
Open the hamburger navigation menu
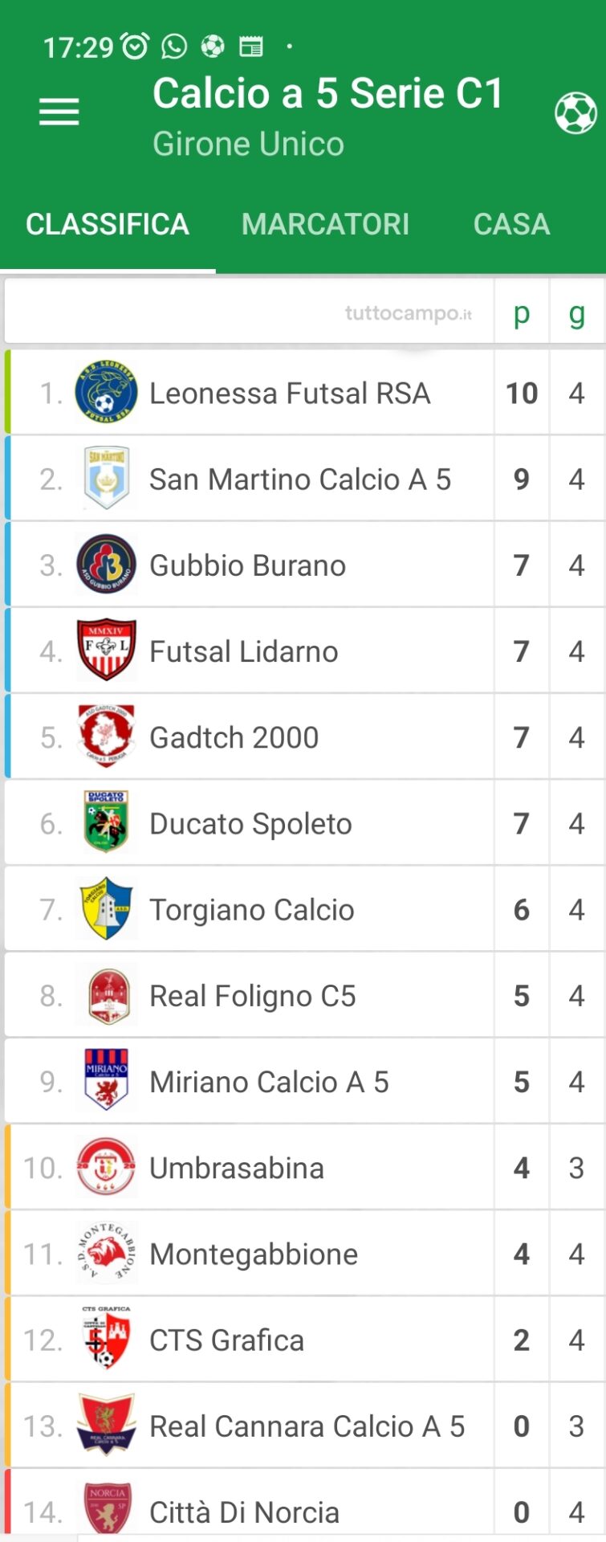pyautogui.click(x=59, y=112)
